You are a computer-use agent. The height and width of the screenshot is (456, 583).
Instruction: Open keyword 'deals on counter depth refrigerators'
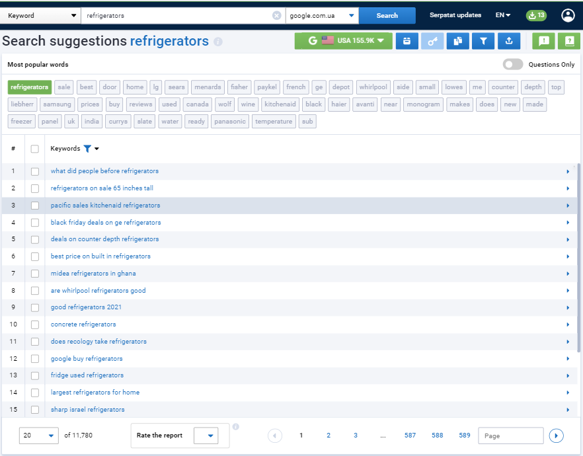click(105, 239)
